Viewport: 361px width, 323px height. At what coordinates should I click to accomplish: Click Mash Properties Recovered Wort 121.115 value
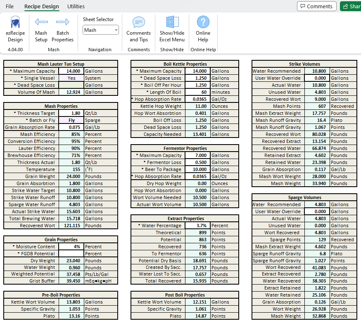pyautogui.click(x=71, y=226)
